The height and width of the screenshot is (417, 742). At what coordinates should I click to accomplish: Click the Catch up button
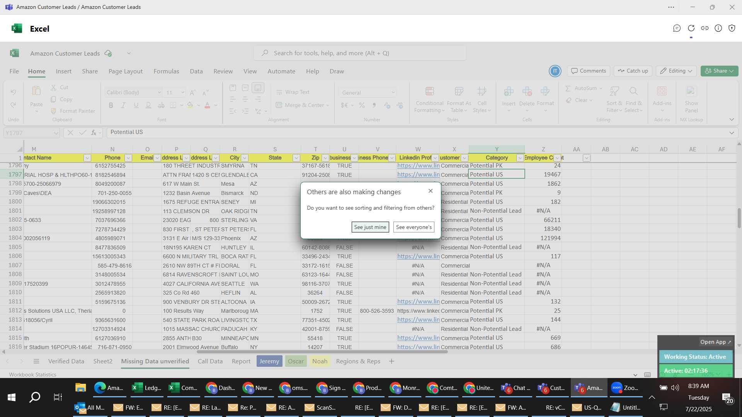pos(633,71)
